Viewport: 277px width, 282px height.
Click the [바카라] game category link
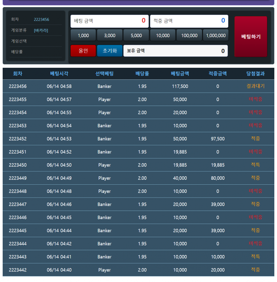pyautogui.click(x=41, y=30)
